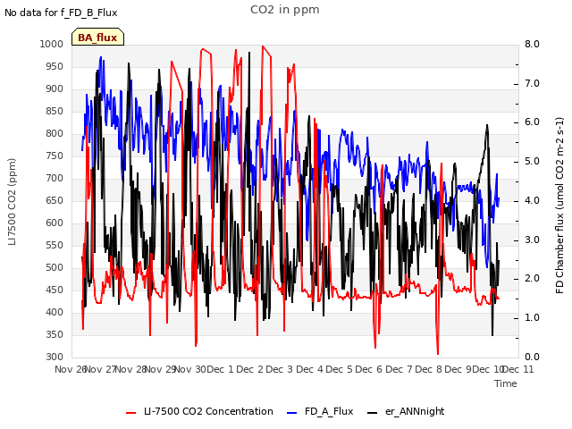
Task: Click the 6.0 tick on right axis
Action: tap(532, 122)
